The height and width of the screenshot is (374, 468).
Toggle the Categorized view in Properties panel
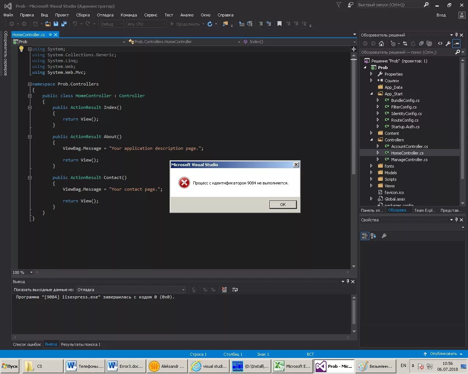[x=365, y=236]
